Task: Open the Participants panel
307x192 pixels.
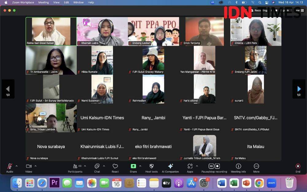Action: (75, 166)
